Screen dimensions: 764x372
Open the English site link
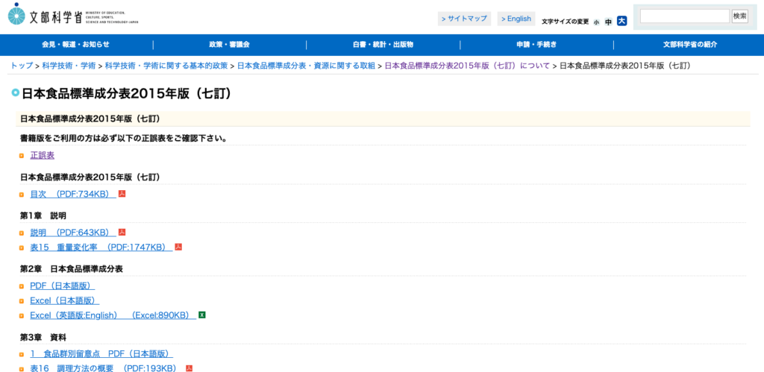pyautogui.click(x=516, y=19)
